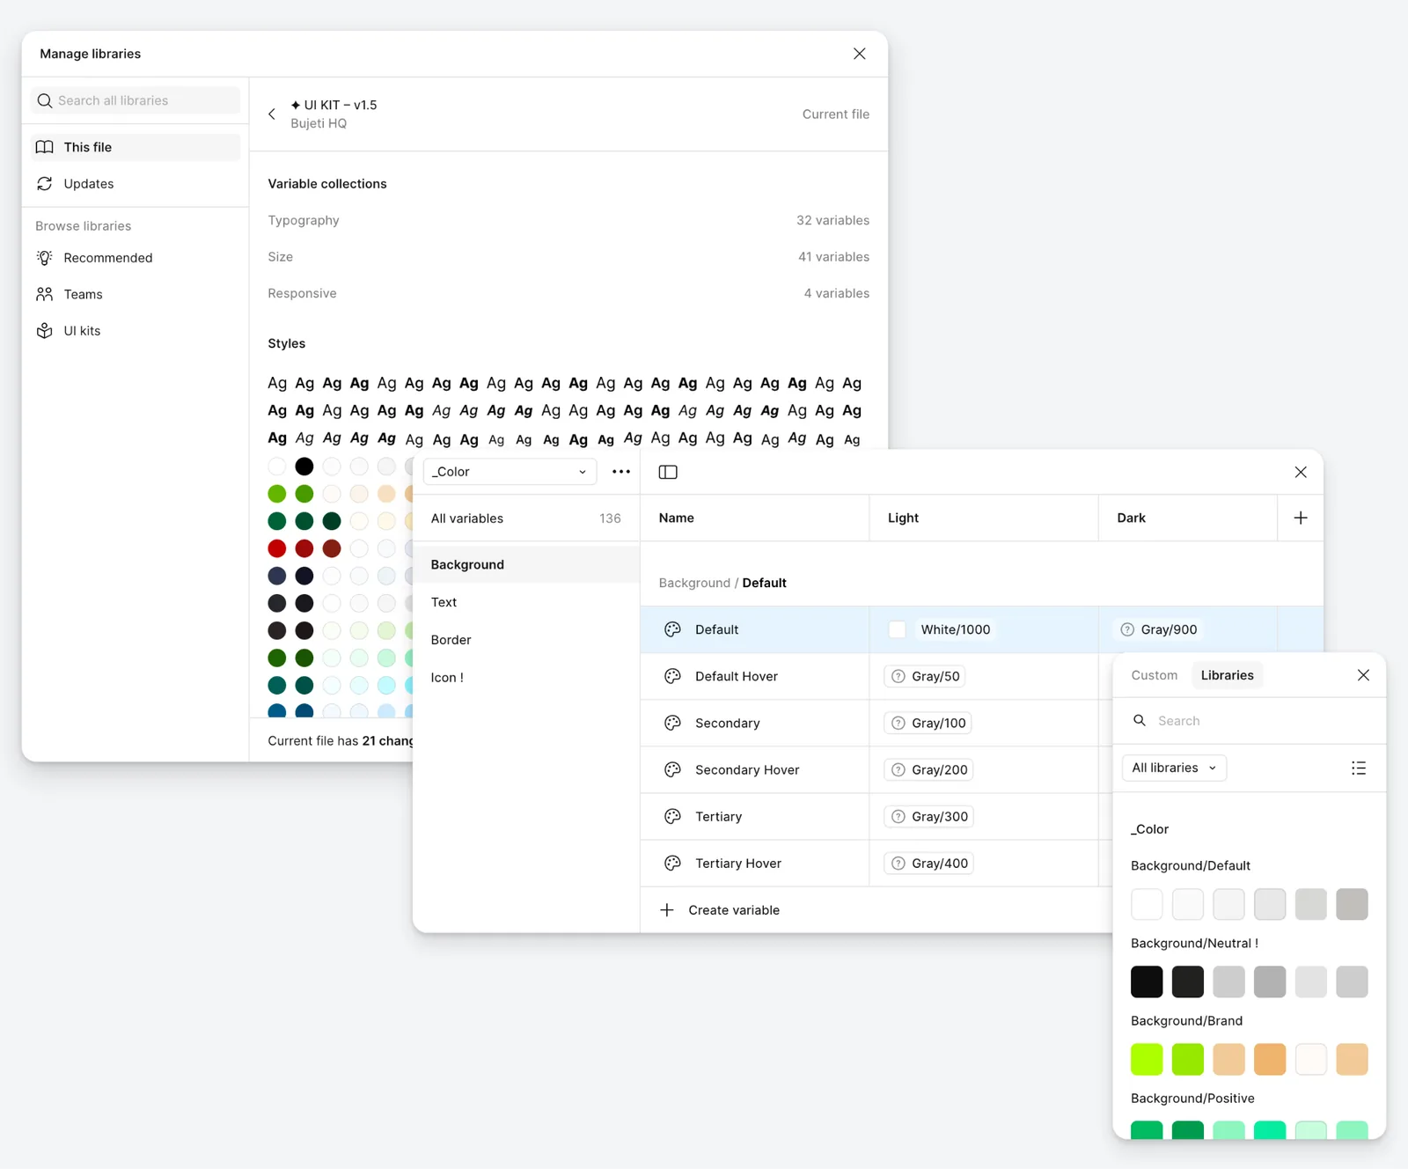Open Updates in sidebar
Viewport: 1408px width, 1169px height.
point(136,184)
